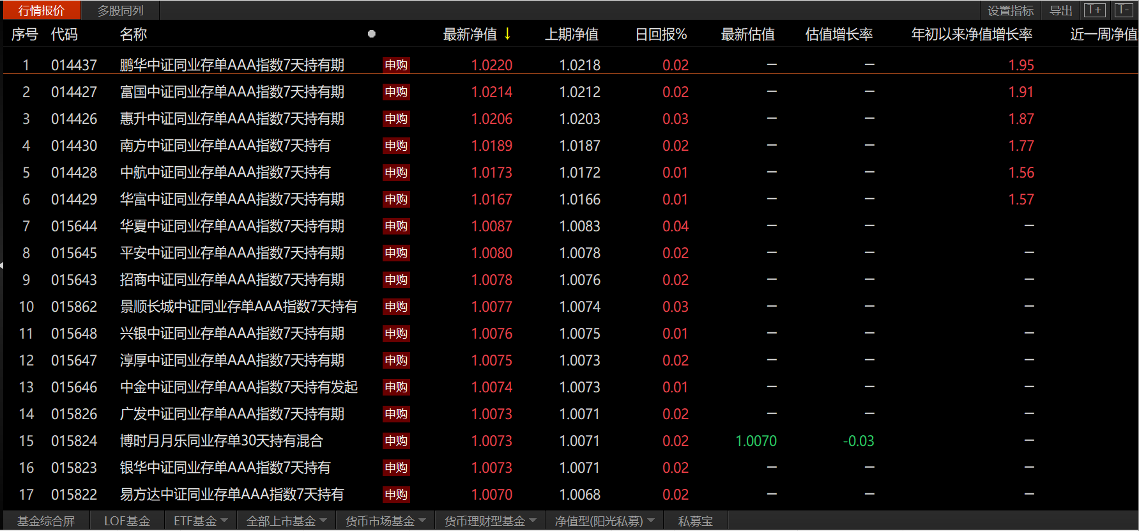Select fund name 易方达中证同业存单AAA指数7天持有
Image resolution: width=1139 pixels, height=531 pixels.
coord(233,495)
